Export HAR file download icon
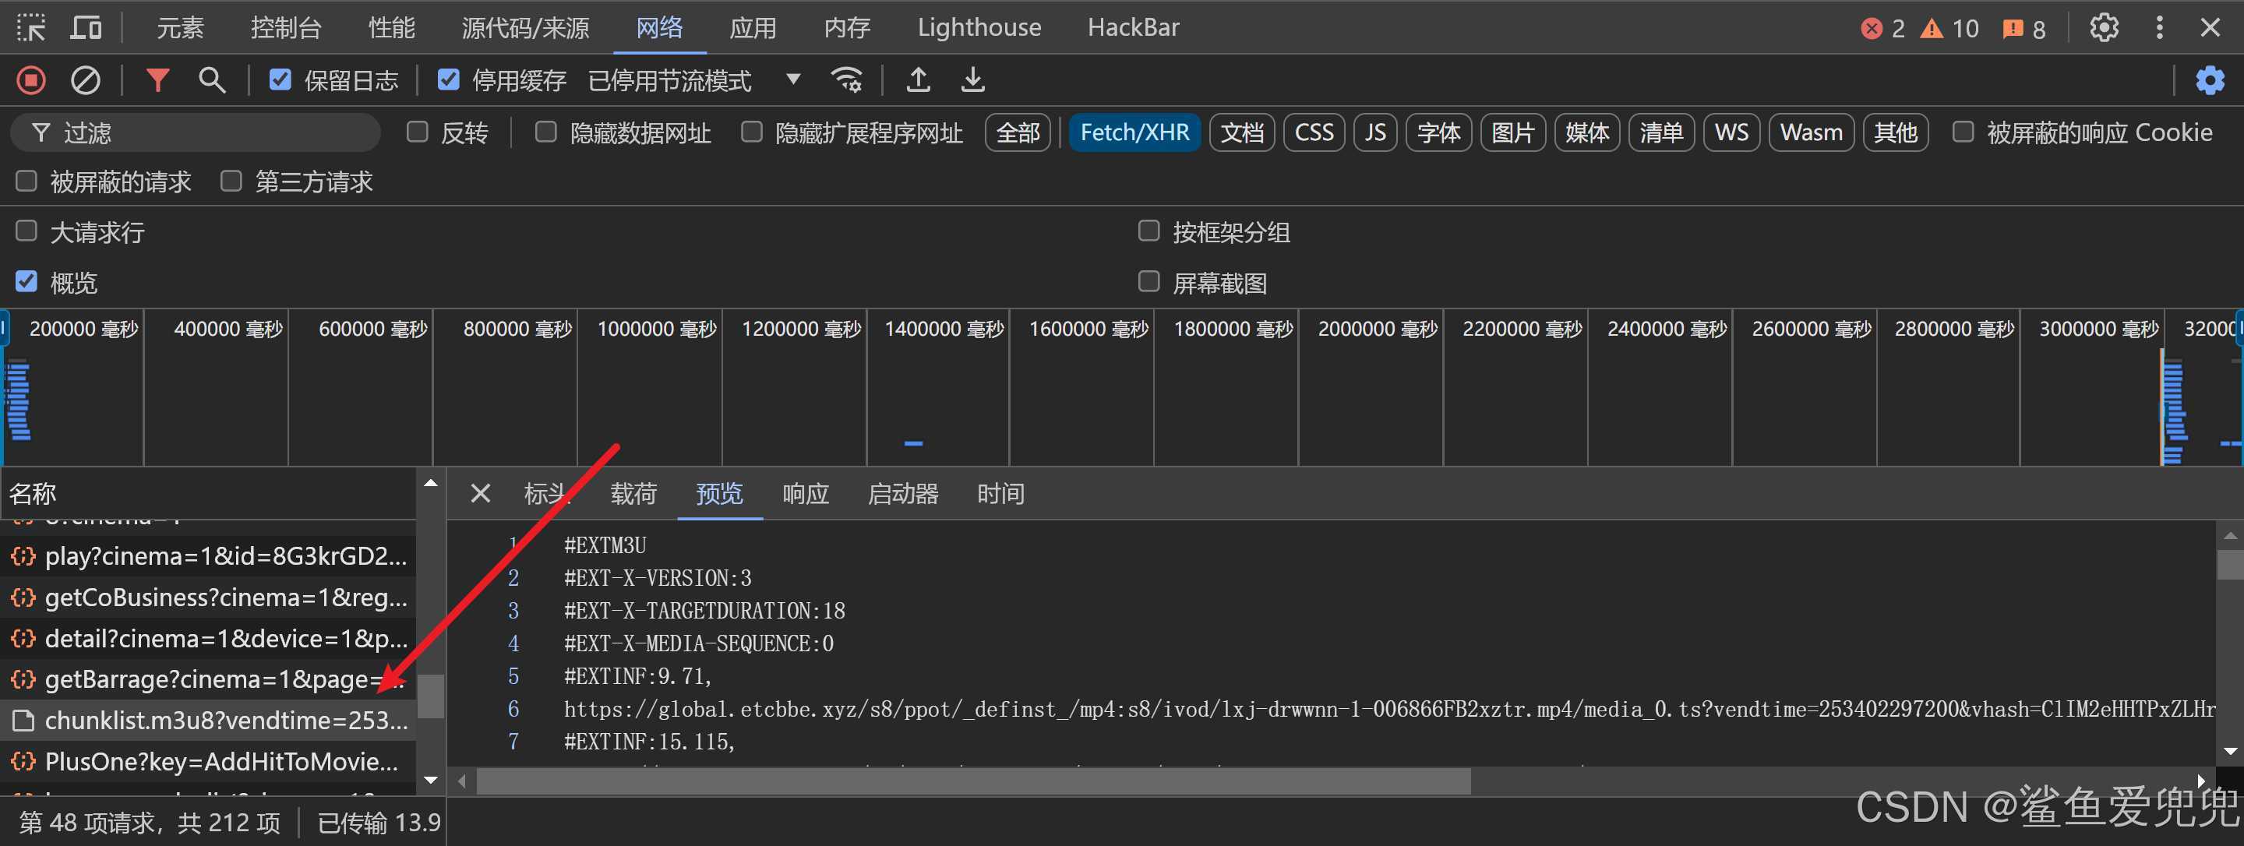 tap(973, 81)
